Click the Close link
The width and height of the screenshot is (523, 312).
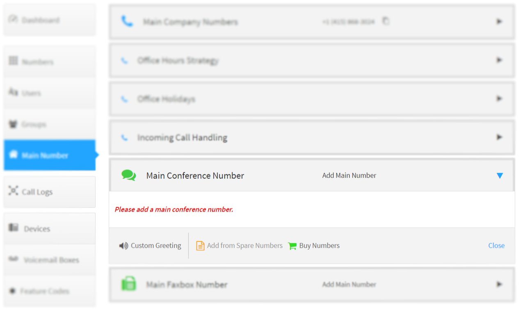(x=496, y=246)
